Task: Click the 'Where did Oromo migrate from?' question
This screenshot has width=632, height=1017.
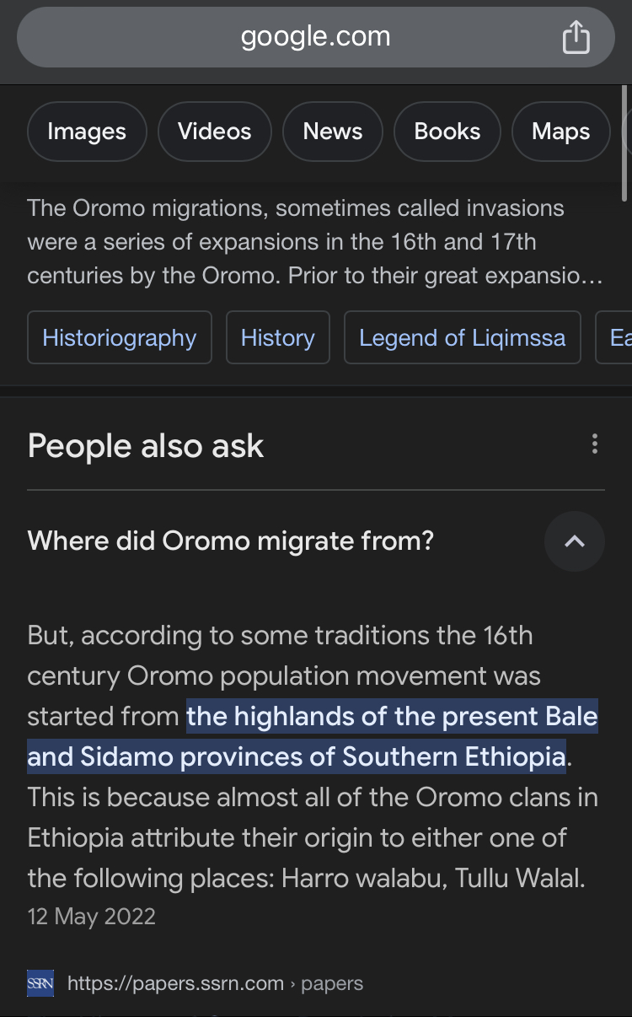Action: point(231,541)
